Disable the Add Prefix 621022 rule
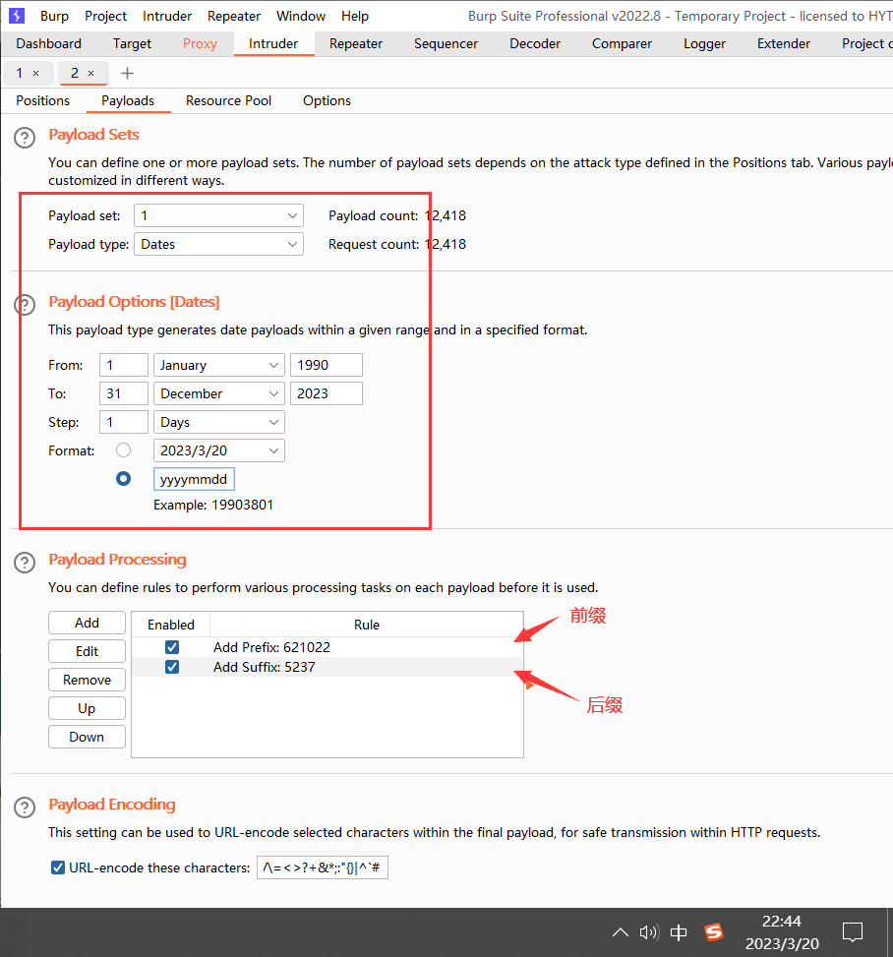The height and width of the screenshot is (957, 893). pyautogui.click(x=172, y=647)
